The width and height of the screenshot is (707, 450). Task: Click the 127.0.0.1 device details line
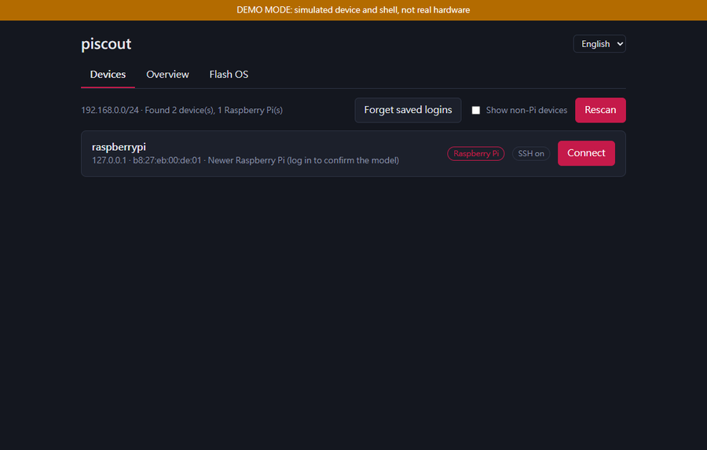245,160
